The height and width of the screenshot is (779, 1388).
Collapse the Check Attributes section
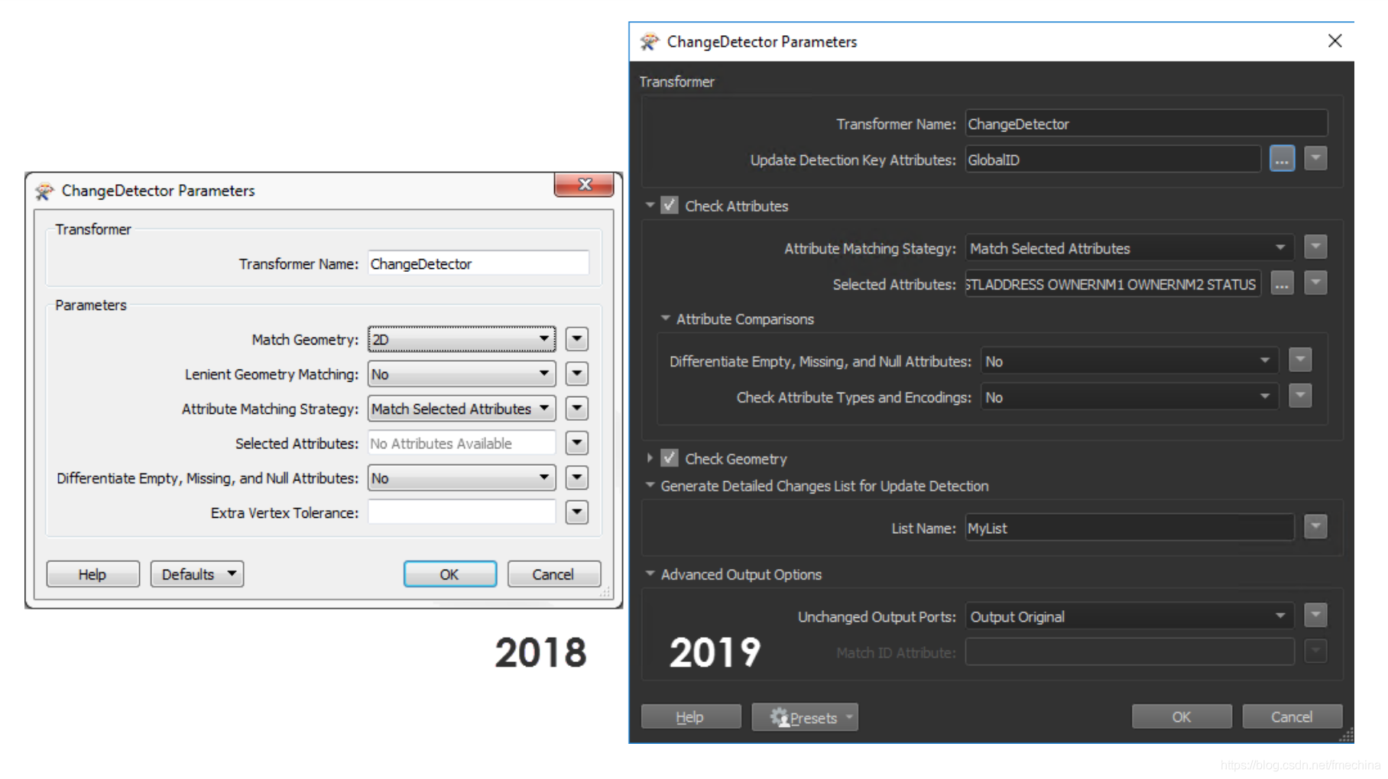point(650,205)
